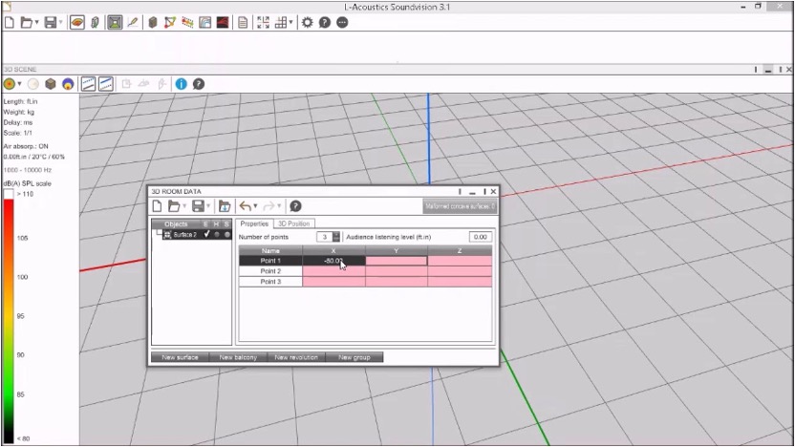Activate the 3D room perspective view icon

tap(115, 22)
